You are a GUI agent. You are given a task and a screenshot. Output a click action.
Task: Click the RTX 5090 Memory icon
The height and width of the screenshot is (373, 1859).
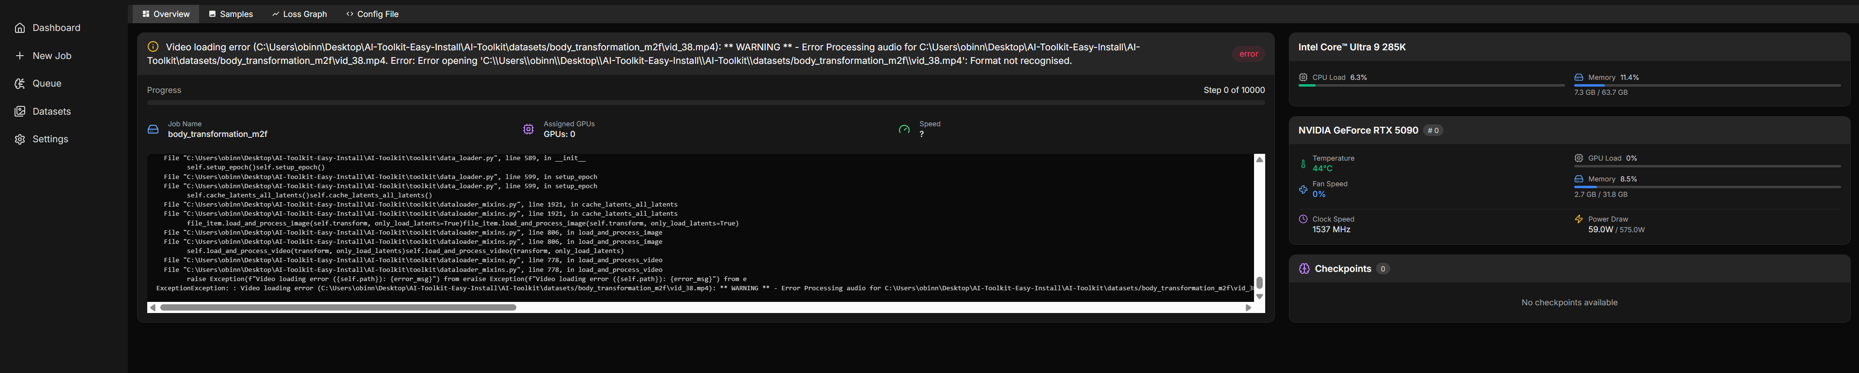(1579, 179)
